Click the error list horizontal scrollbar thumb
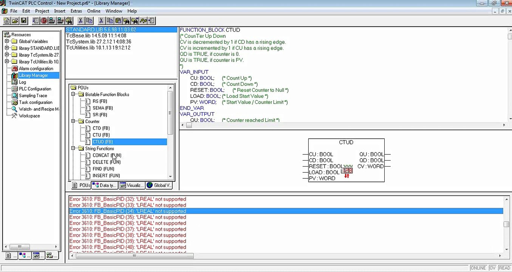This screenshot has height=272, width=512. 135,256
